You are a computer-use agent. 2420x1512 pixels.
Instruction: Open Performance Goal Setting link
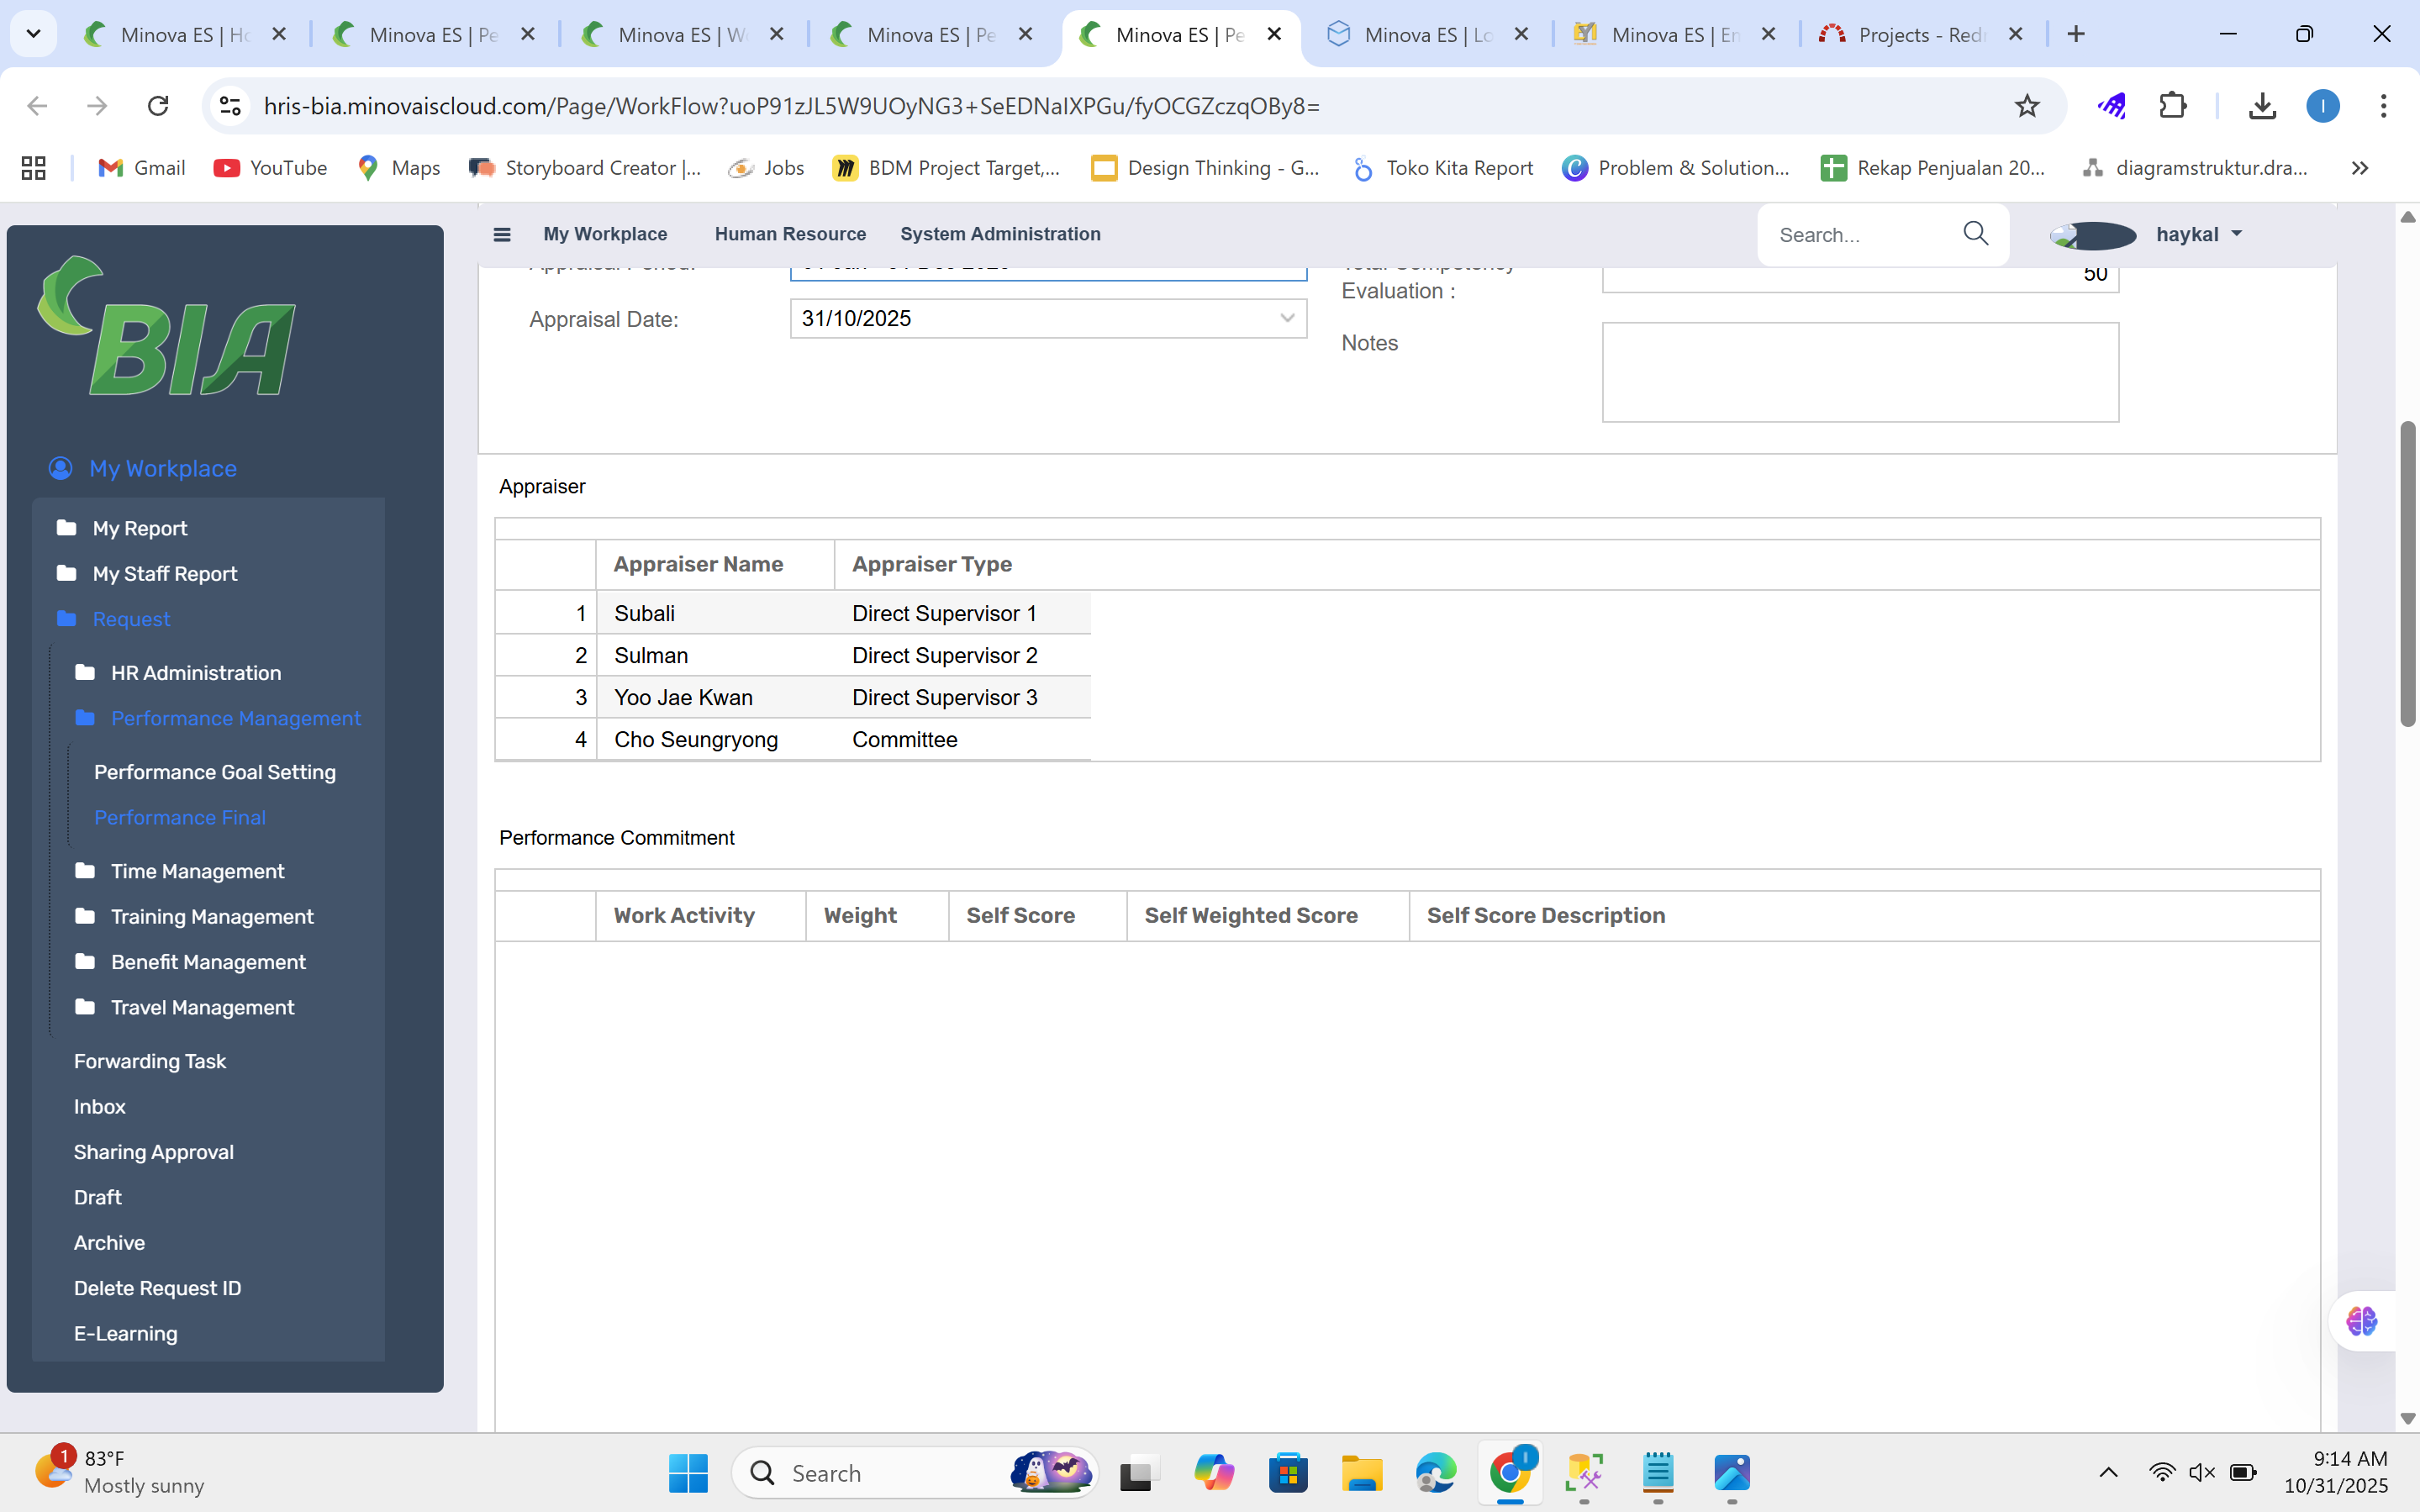[x=215, y=772]
